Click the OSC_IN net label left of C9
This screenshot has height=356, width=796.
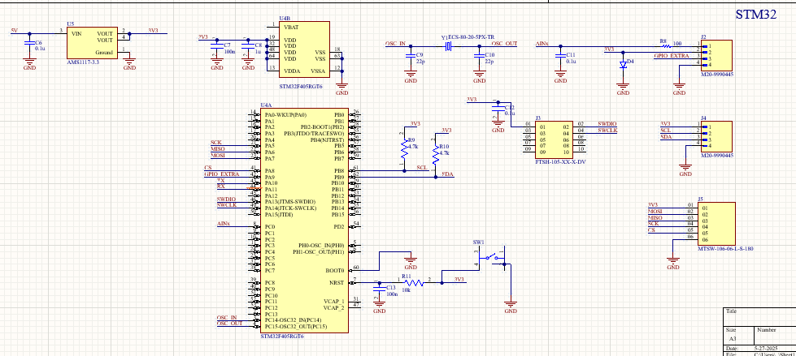pos(395,44)
